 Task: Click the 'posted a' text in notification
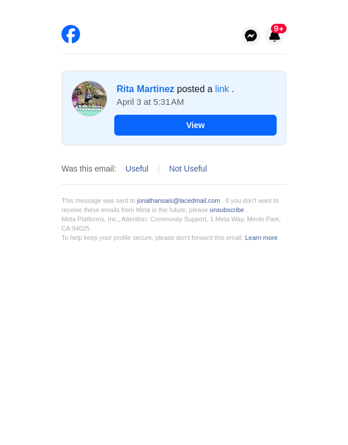click(x=195, y=89)
